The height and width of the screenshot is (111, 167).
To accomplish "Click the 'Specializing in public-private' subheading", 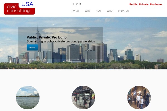I will 61,41.
